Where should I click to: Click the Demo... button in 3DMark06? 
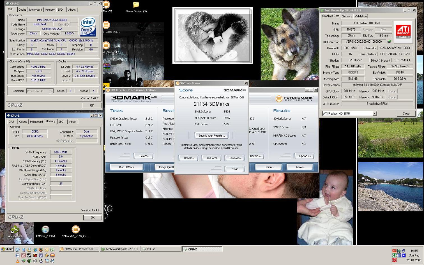269,167
